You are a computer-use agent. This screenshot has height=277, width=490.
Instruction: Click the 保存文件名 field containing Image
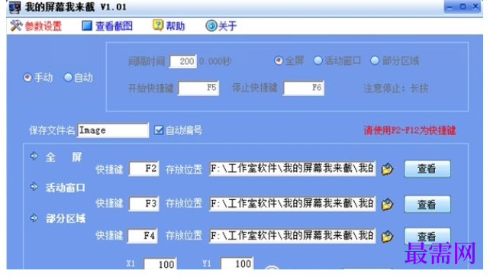(x=113, y=130)
